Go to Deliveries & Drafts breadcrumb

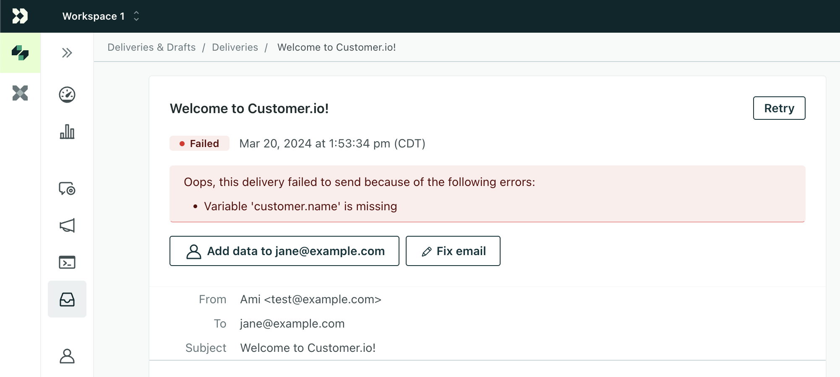[x=151, y=47]
